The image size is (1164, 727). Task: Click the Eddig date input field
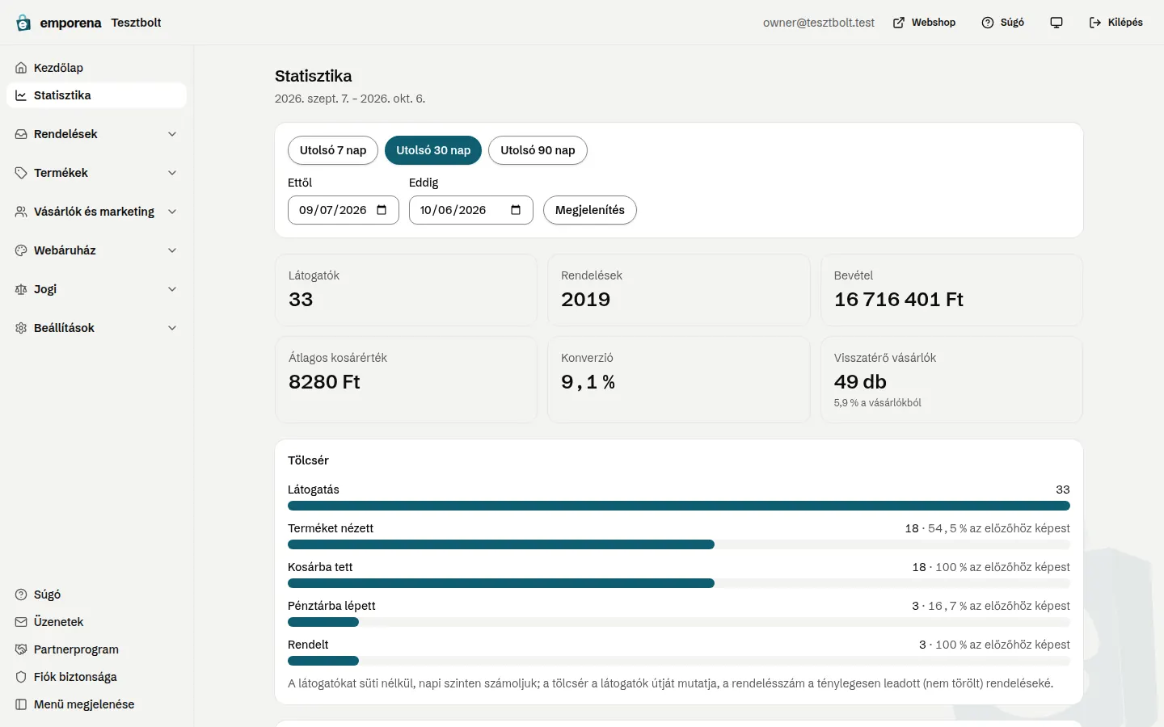pyautogui.click(x=471, y=210)
